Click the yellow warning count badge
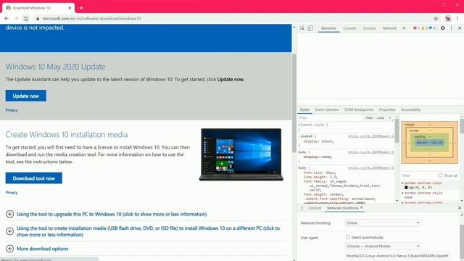Screen dimensions: 464x261 click(x=424, y=28)
